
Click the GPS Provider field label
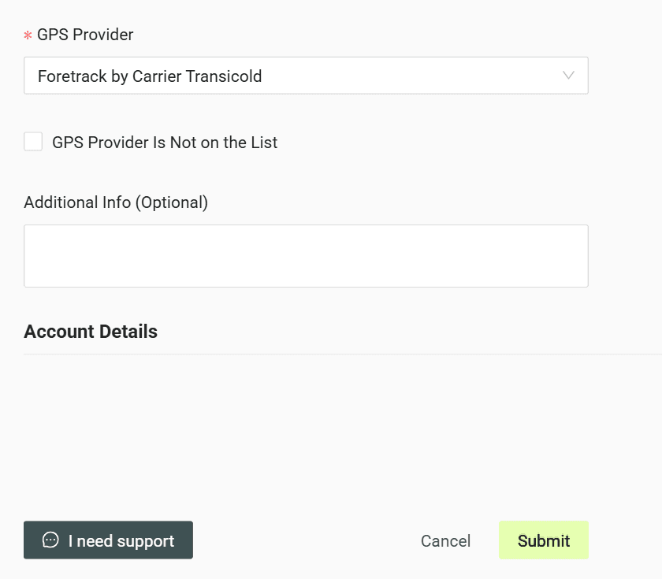[x=85, y=35]
